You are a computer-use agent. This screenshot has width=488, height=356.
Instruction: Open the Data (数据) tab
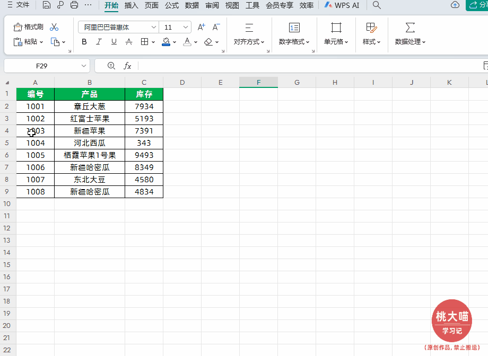pyautogui.click(x=191, y=5)
